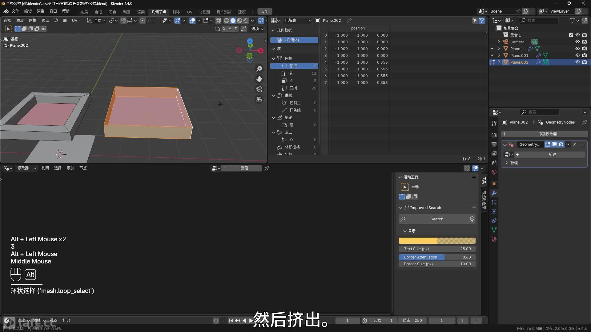The width and height of the screenshot is (591, 332).
Task: Select the box-select tool icon in viewport header
Action: pos(8,29)
